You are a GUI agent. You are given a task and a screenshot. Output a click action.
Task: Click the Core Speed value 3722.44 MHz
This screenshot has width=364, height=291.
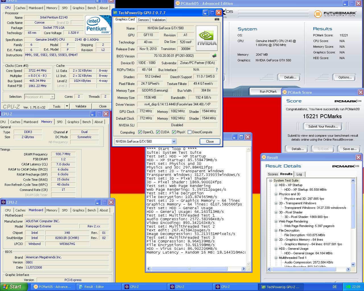(38, 71)
